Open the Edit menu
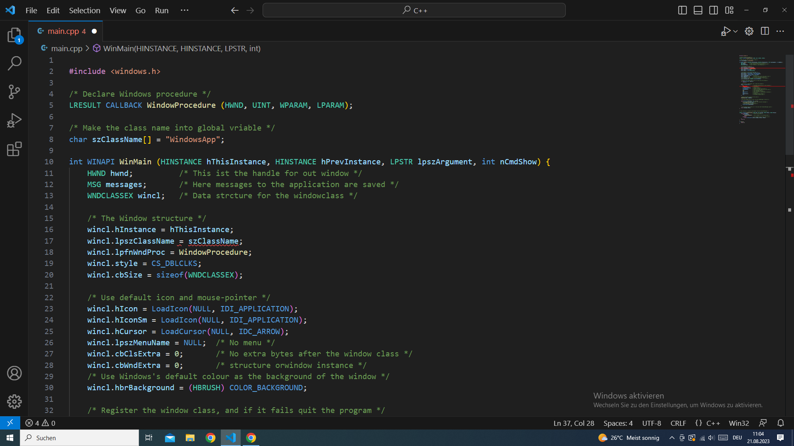This screenshot has height=446, width=794. pos(53,10)
